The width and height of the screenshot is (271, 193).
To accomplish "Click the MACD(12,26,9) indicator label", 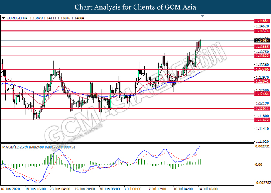I will [x=15, y=147].
